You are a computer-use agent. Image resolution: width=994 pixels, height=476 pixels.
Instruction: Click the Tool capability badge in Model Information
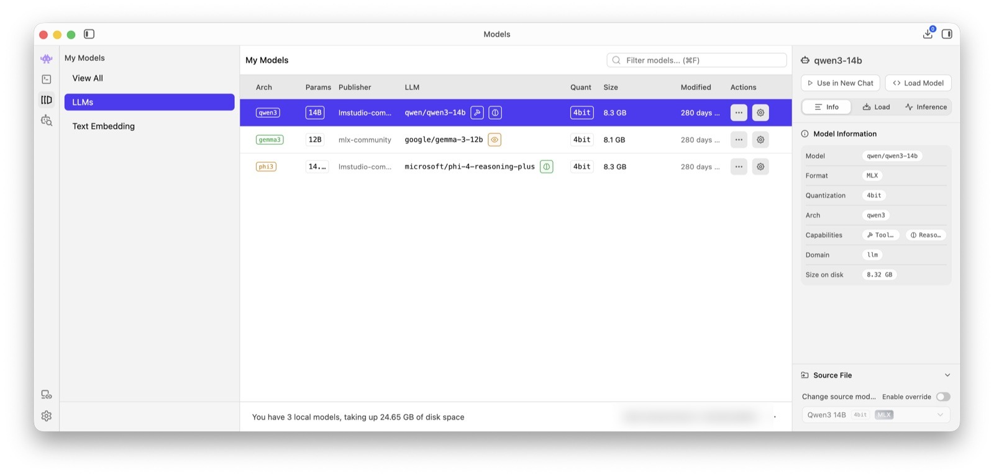(x=881, y=235)
